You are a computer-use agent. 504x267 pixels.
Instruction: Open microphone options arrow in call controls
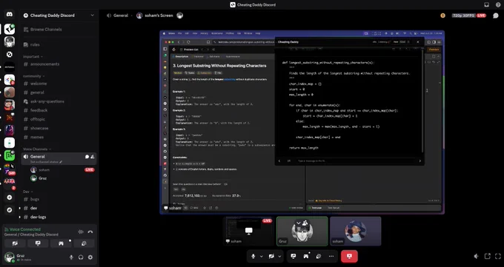[x=262, y=256]
